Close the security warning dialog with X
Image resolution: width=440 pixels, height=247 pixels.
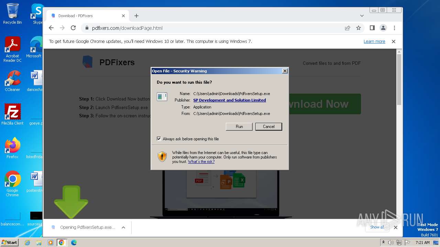pos(285,71)
